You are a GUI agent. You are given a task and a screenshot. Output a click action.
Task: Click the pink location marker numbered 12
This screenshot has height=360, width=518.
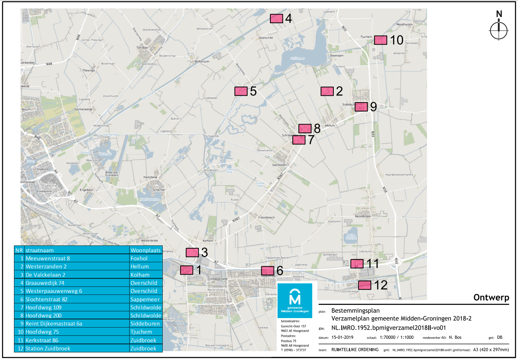pyautogui.click(x=364, y=285)
